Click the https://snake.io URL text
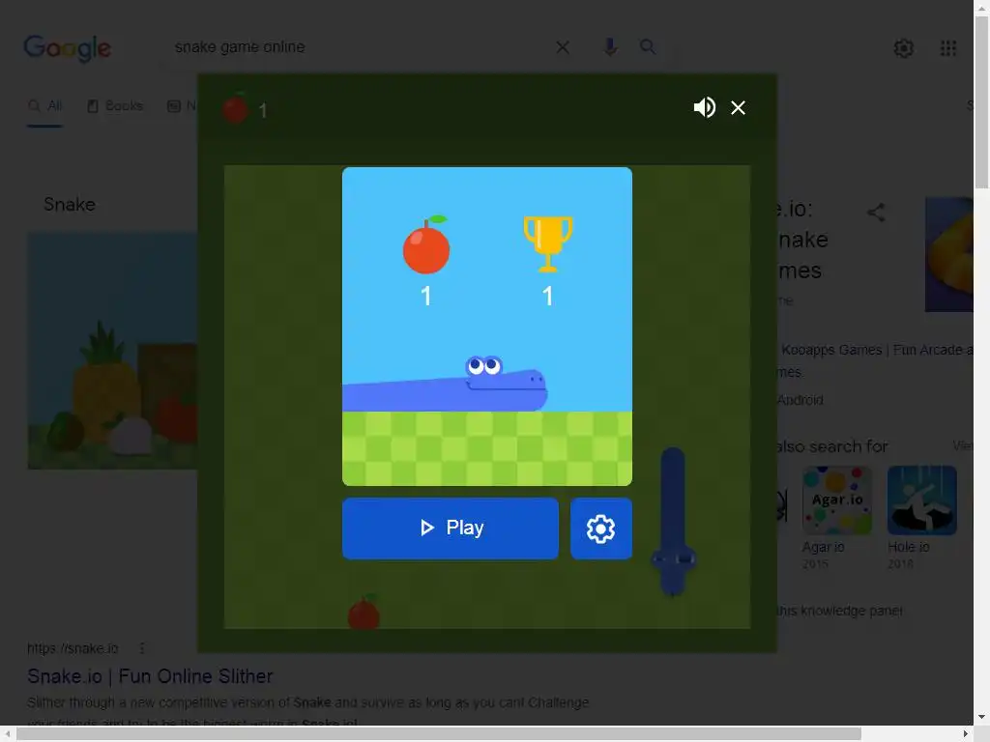Image resolution: width=990 pixels, height=742 pixels. click(73, 648)
